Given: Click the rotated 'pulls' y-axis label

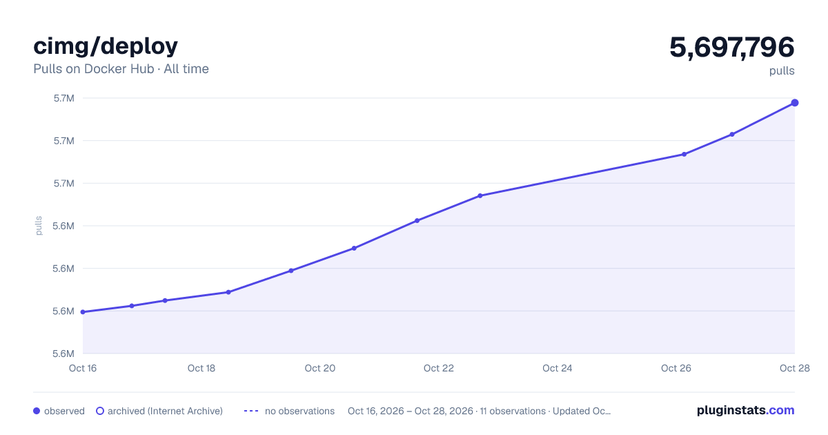Looking at the screenshot, I should tap(39, 226).
